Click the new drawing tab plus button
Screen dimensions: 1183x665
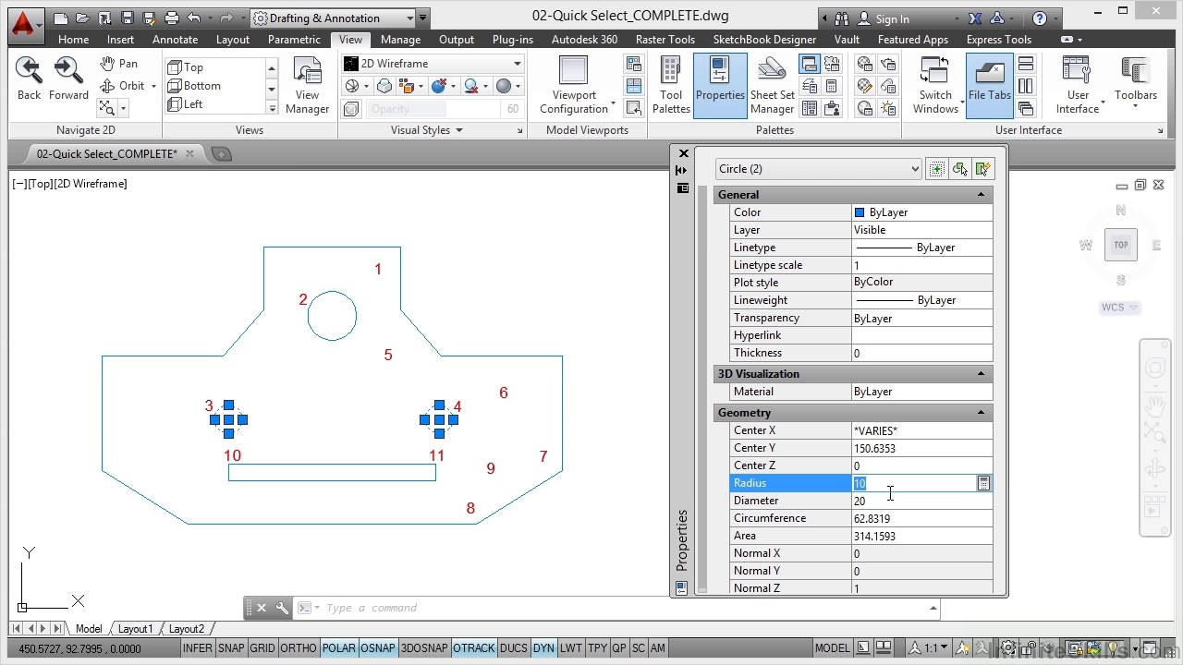pyautogui.click(x=221, y=154)
